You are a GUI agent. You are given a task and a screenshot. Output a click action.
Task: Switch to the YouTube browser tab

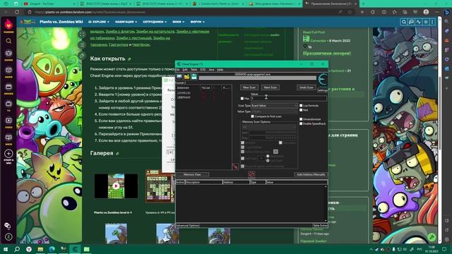[49, 4]
